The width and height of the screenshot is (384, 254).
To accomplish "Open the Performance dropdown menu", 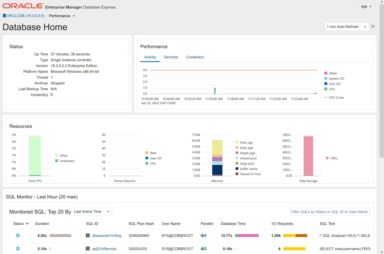I will coord(62,16).
